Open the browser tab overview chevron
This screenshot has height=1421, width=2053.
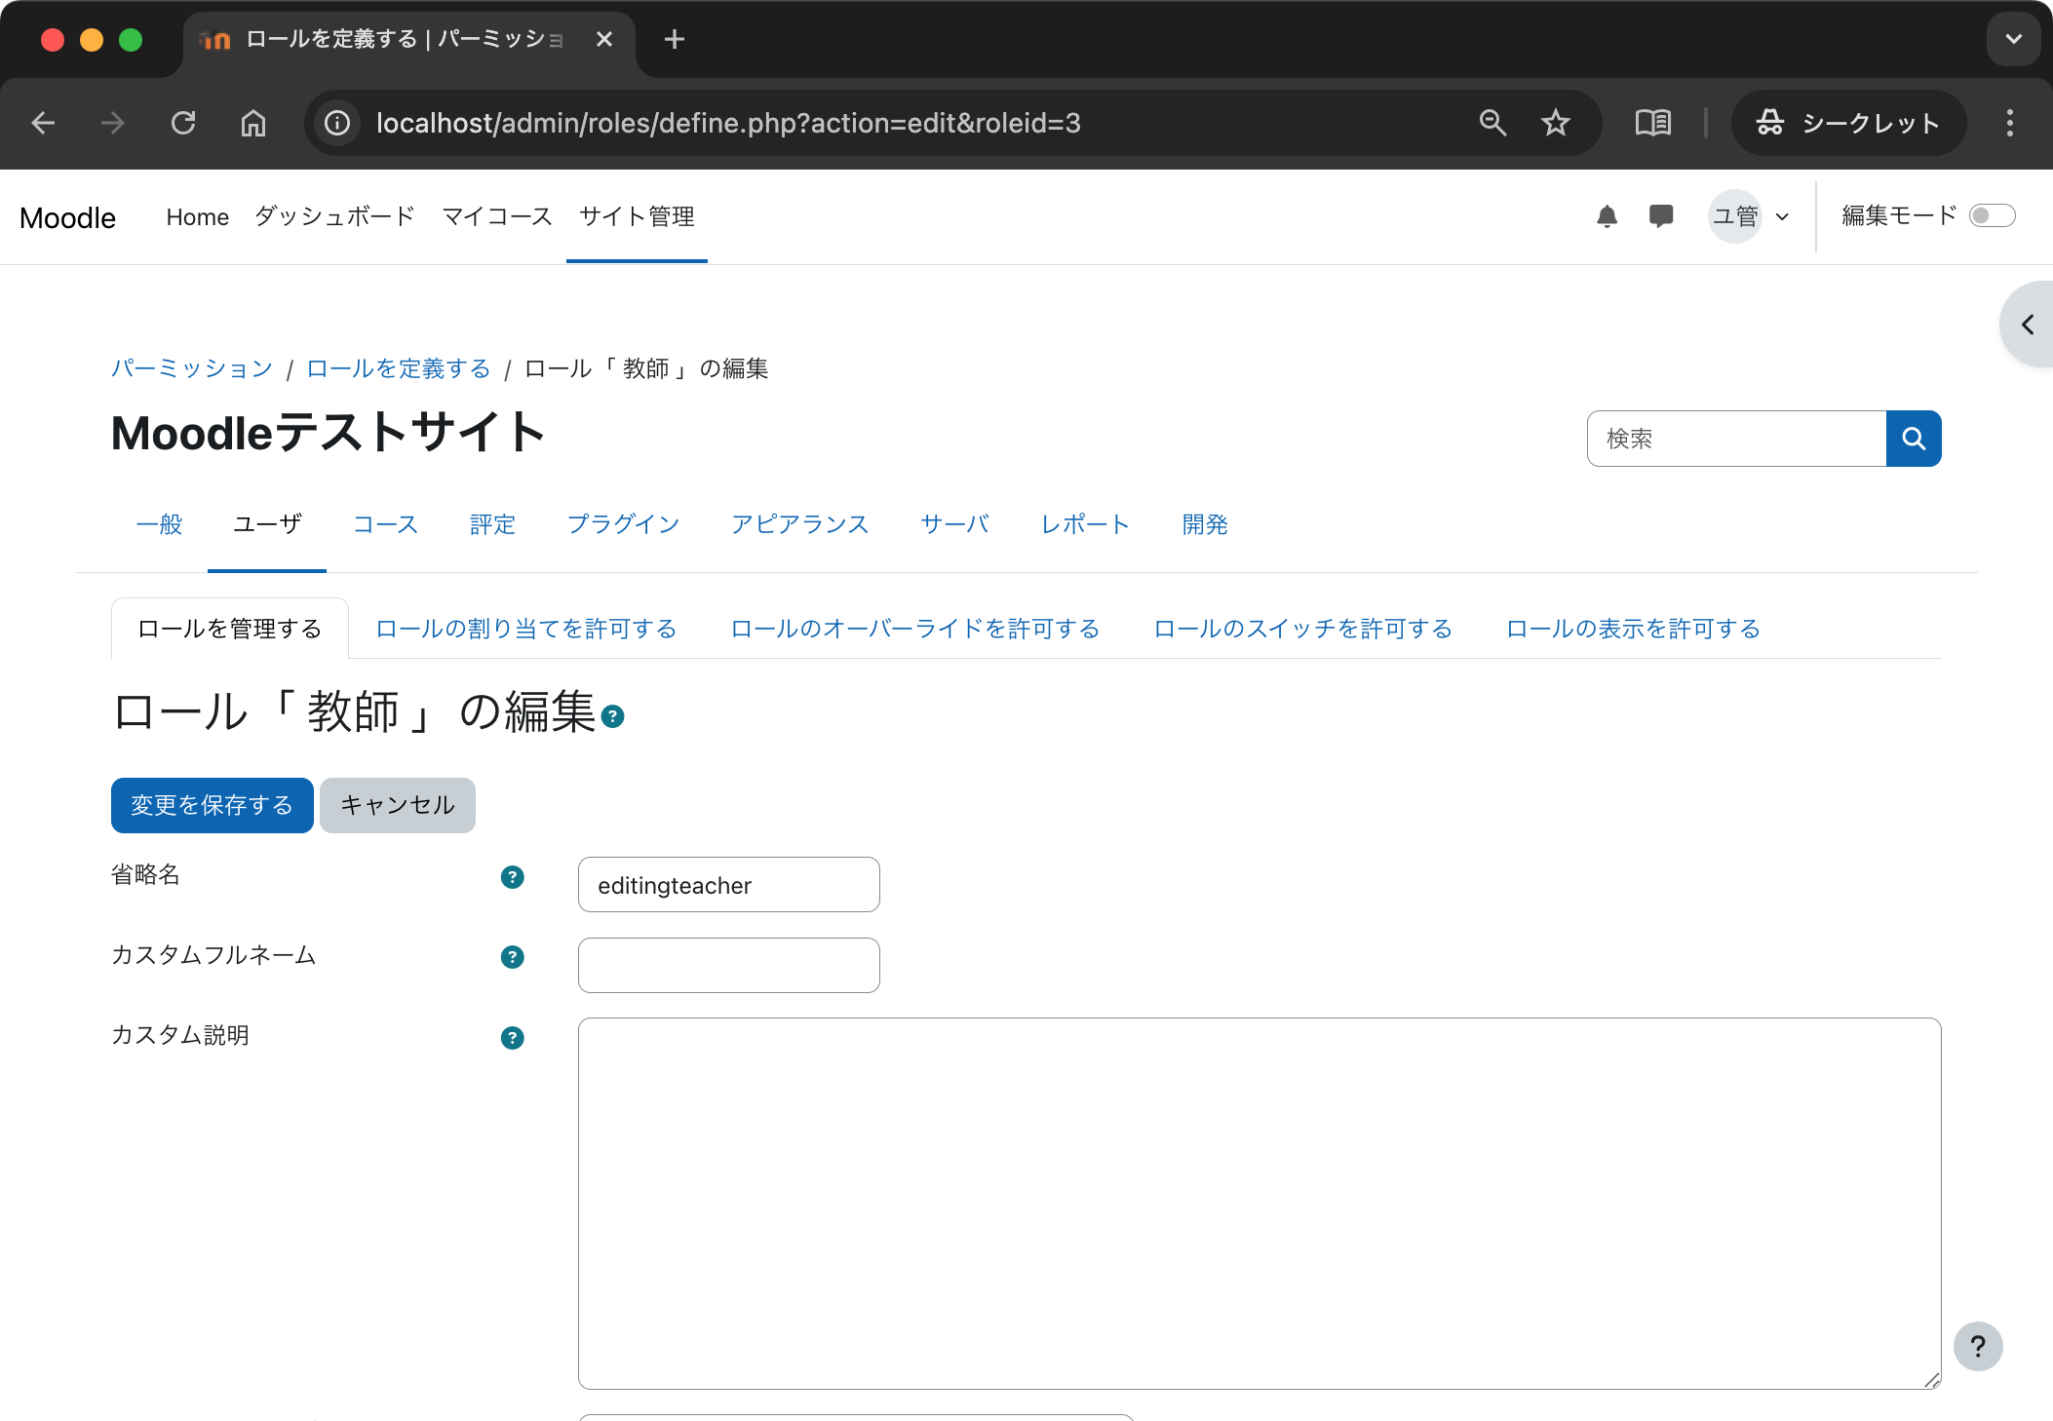coord(2013,39)
